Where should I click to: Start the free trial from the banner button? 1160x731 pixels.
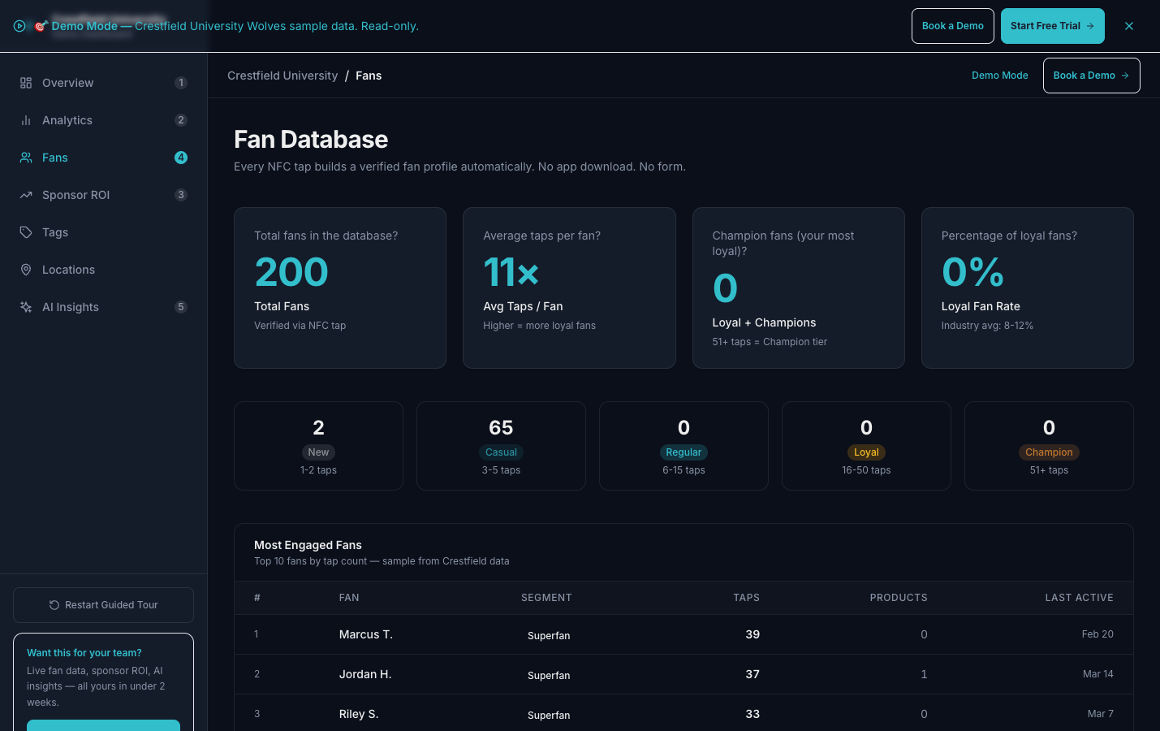click(x=1052, y=26)
